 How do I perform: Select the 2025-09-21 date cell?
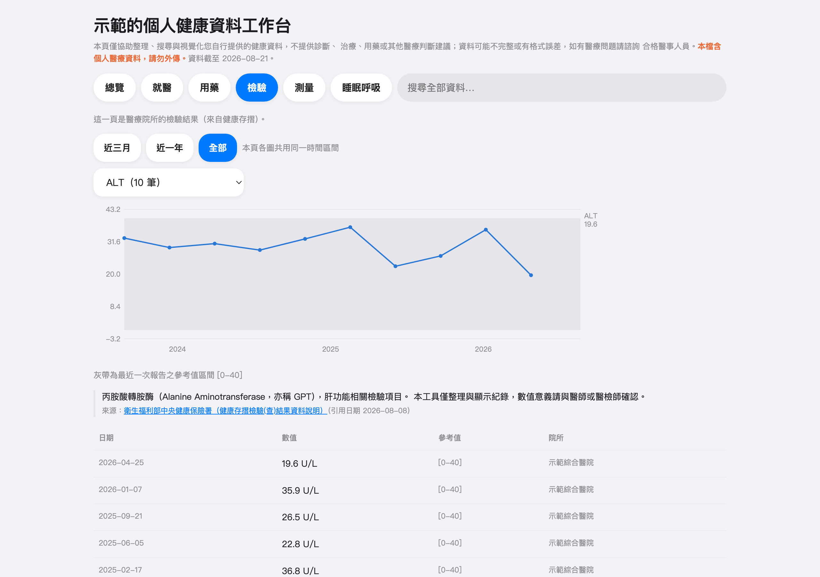[120, 516]
